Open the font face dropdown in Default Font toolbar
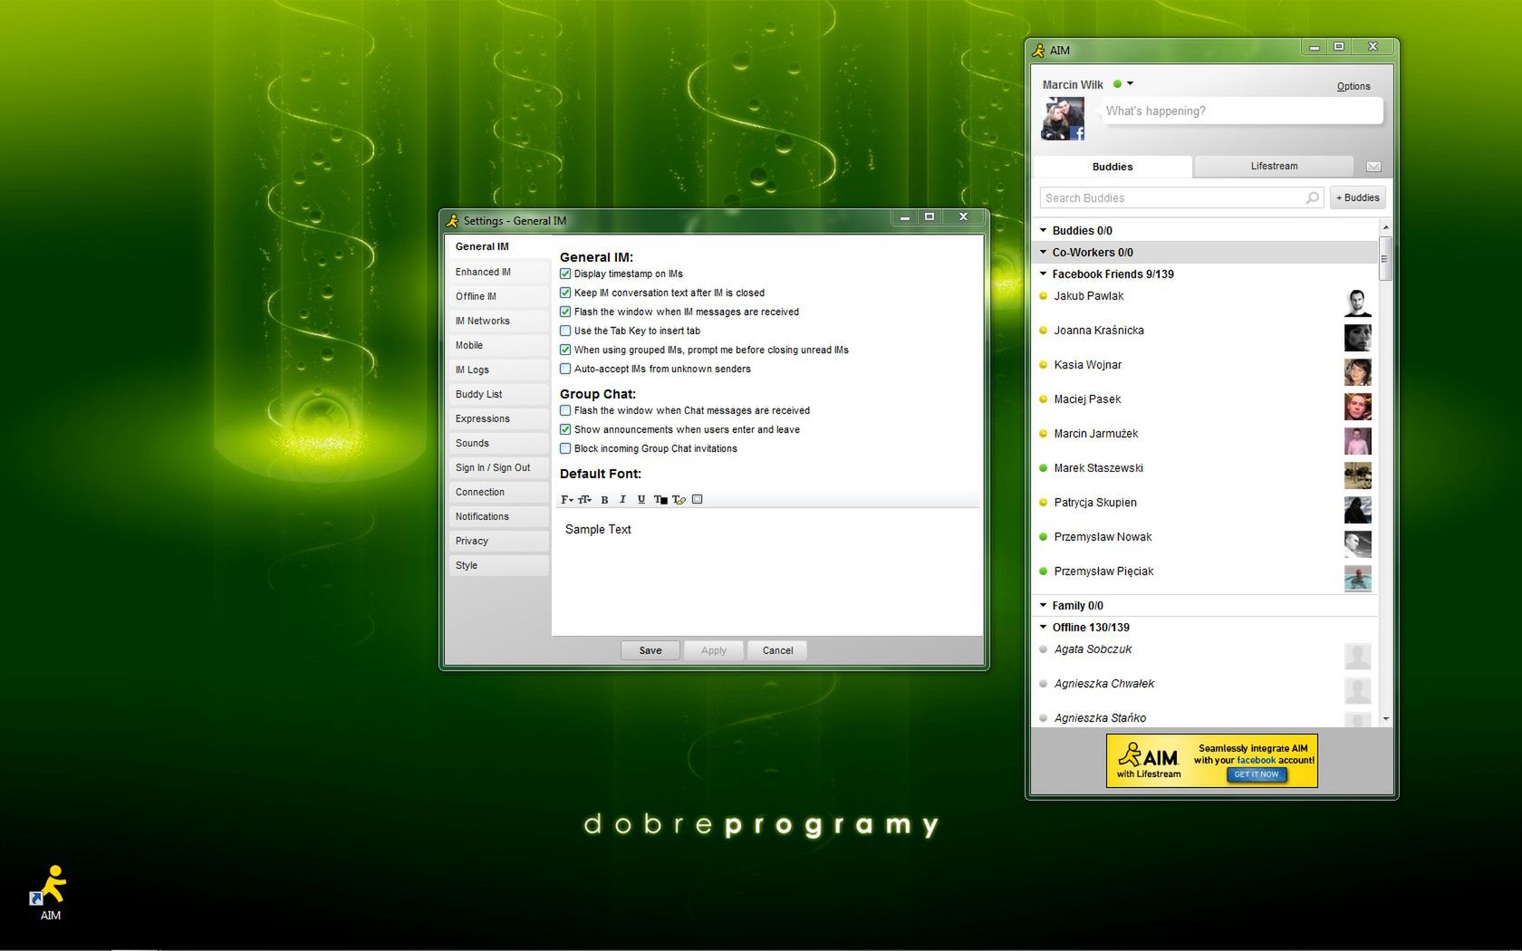Image resolution: width=1522 pixels, height=951 pixels. coord(566,499)
